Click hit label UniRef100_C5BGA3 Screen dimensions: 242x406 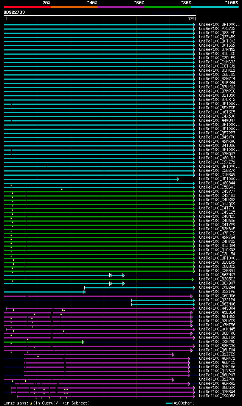tap(217, 187)
